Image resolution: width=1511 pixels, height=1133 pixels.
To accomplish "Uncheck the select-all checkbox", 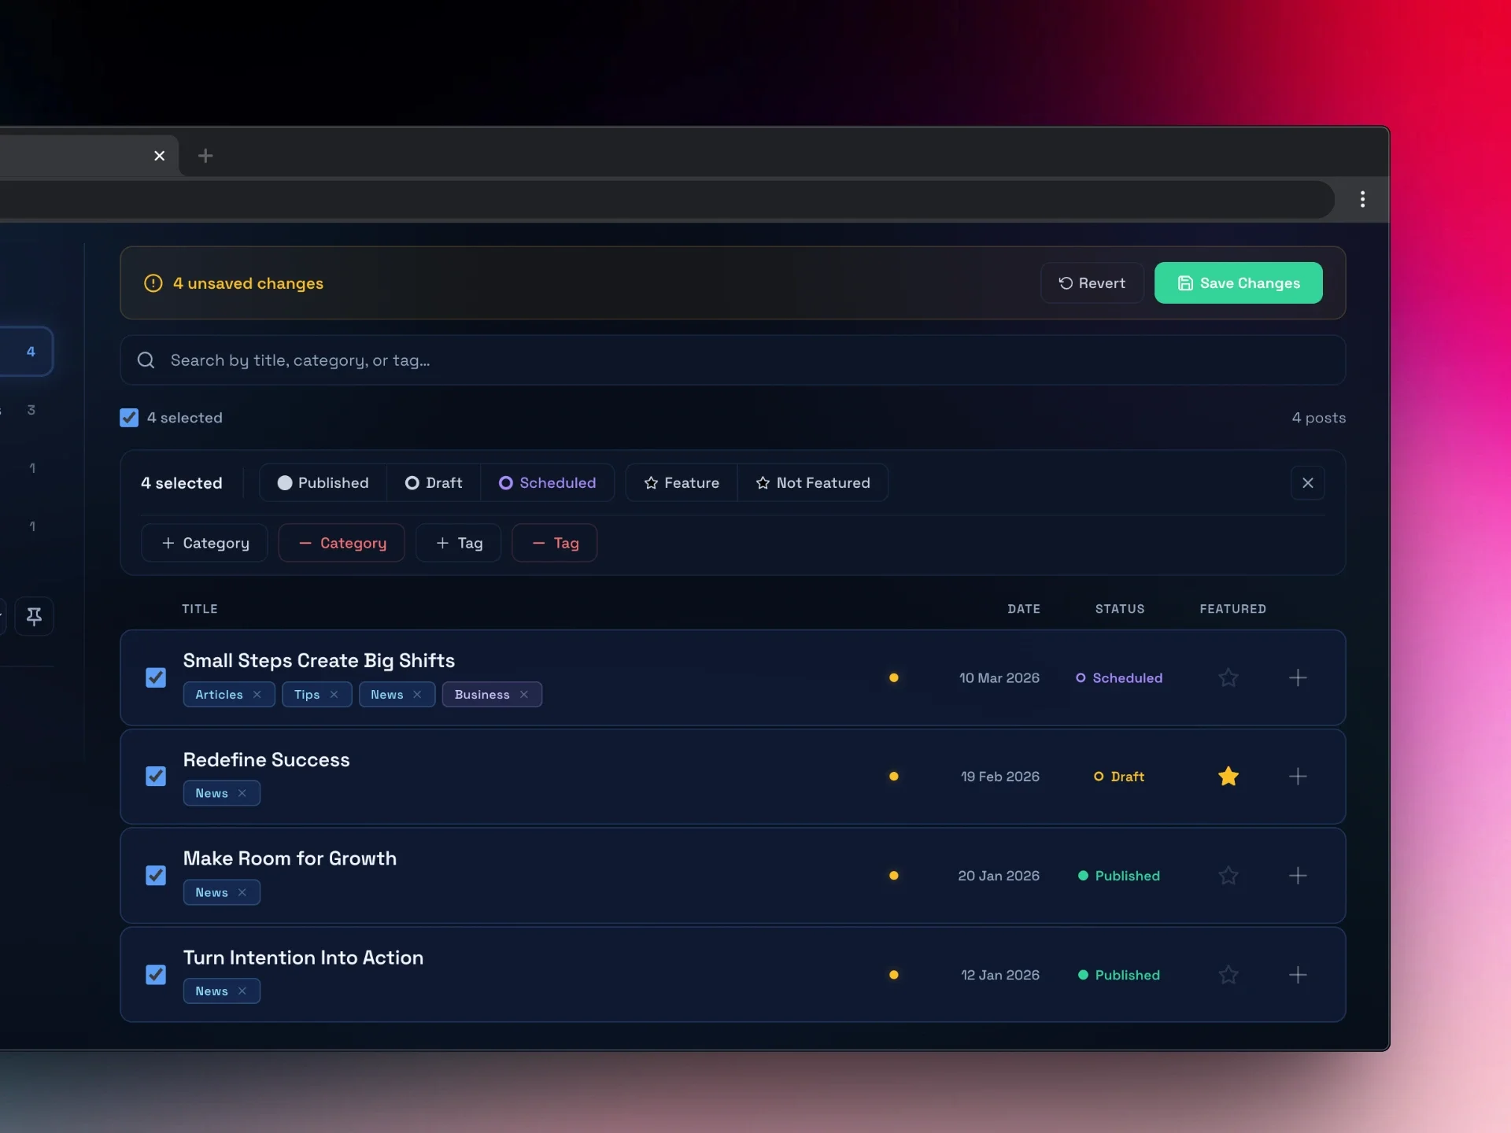I will point(129,418).
